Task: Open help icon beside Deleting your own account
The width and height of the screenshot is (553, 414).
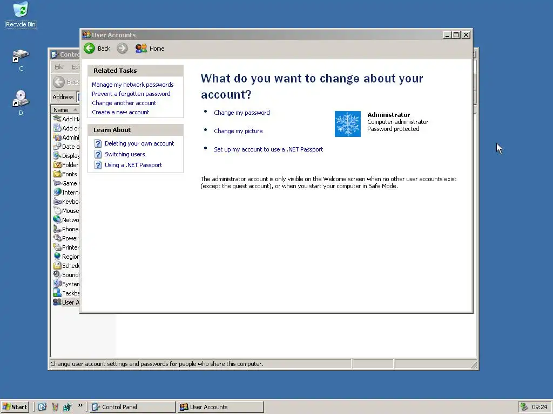Action: pos(98,143)
